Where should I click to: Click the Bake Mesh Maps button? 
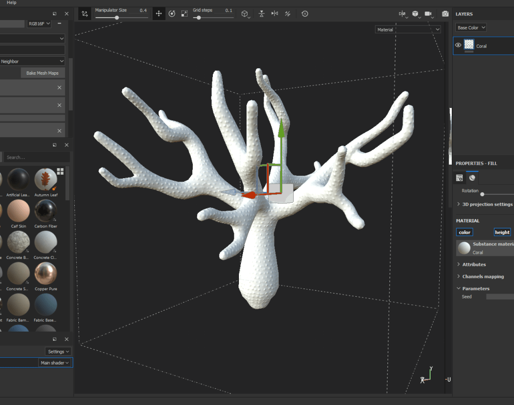pos(42,73)
